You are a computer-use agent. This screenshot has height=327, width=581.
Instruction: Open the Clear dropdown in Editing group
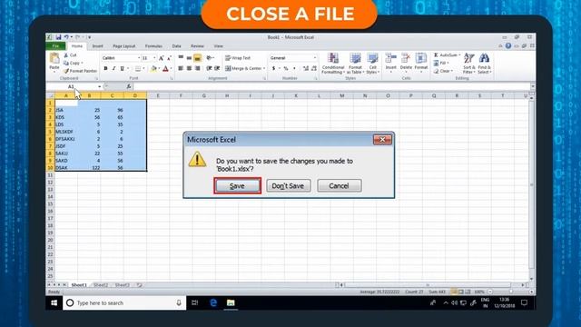(443, 71)
